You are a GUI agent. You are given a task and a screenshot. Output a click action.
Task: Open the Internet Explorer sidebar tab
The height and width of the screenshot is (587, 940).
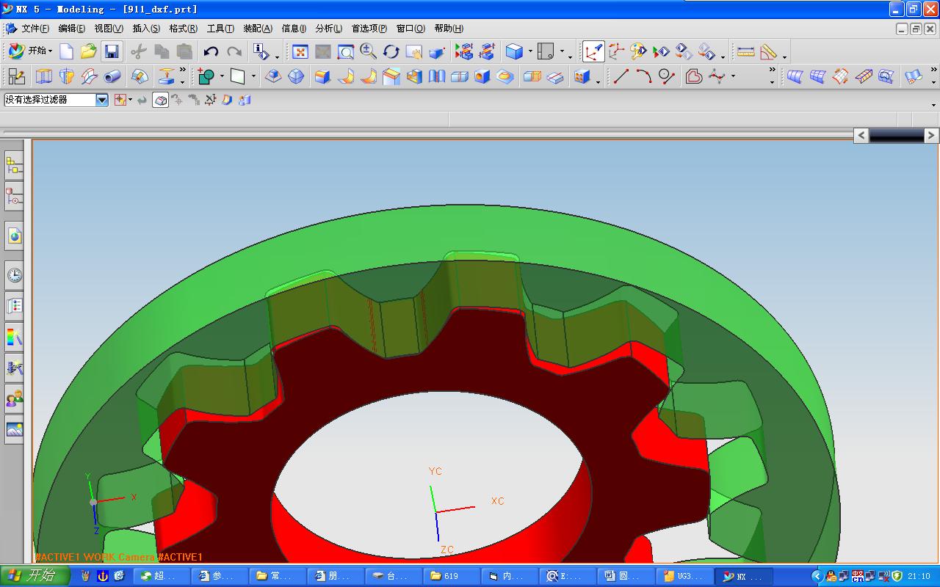(x=14, y=236)
